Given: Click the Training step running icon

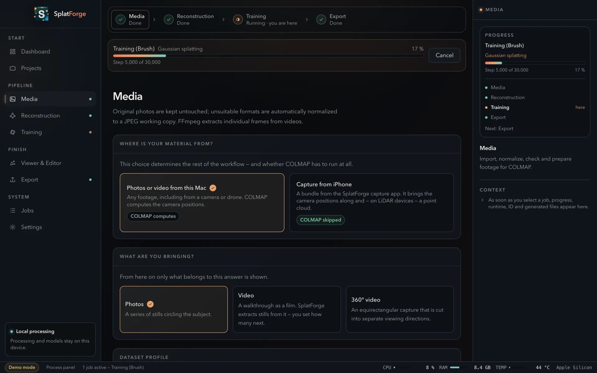Looking at the screenshot, I should [238, 19].
